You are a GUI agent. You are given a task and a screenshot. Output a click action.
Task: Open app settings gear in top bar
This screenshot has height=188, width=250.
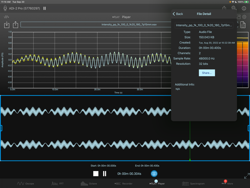233,8
